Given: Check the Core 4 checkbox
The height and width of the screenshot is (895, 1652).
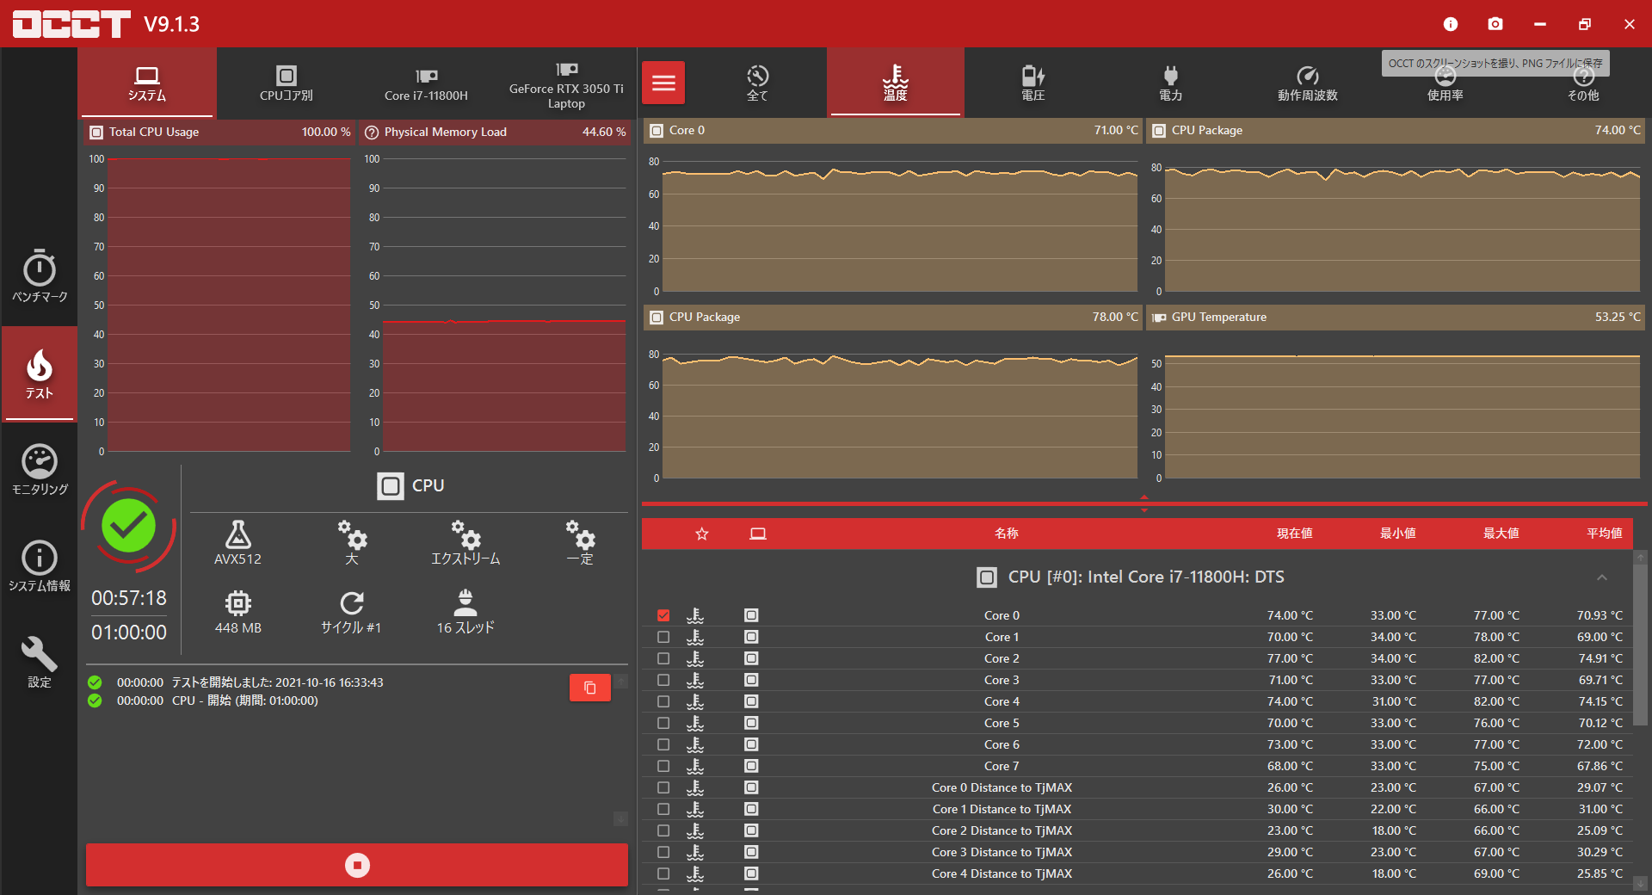Looking at the screenshot, I should pyautogui.click(x=663, y=701).
